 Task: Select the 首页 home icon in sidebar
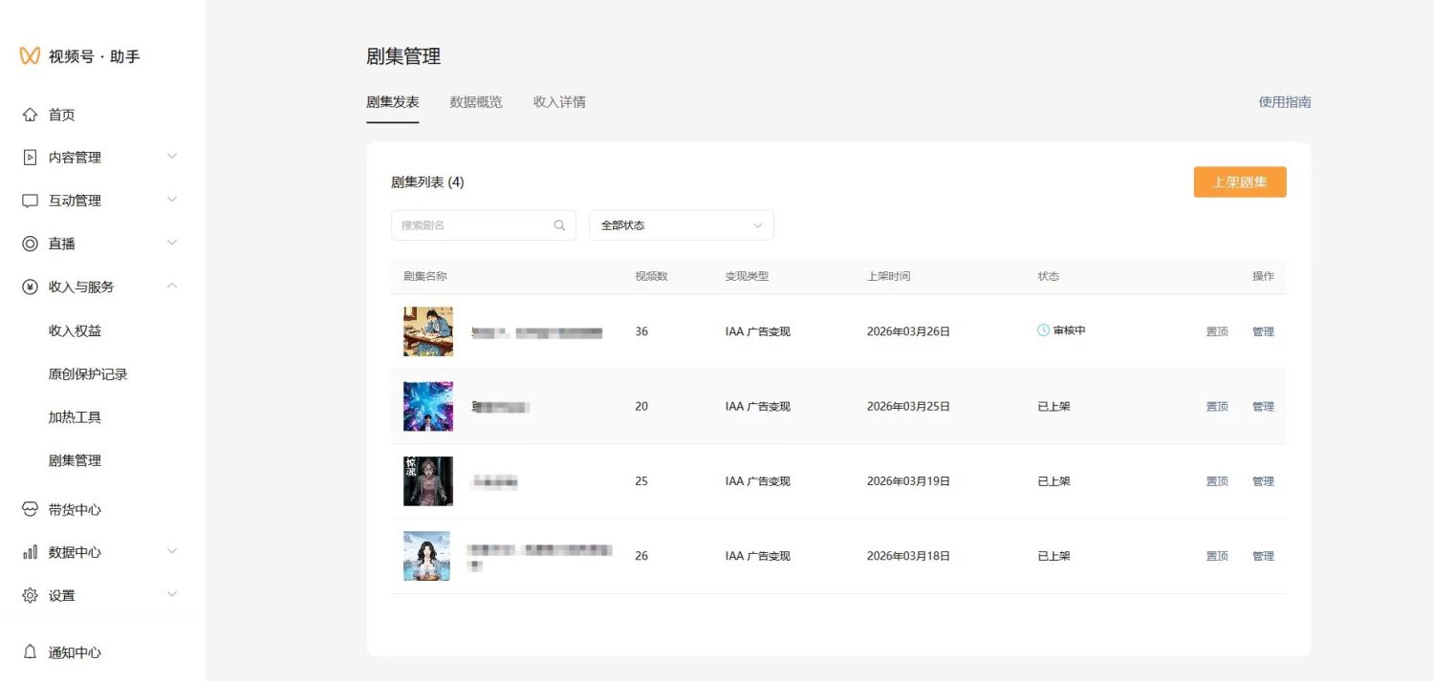coord(33,114)
